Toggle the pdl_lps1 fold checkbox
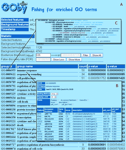126x150 pixels. (73, 104)
